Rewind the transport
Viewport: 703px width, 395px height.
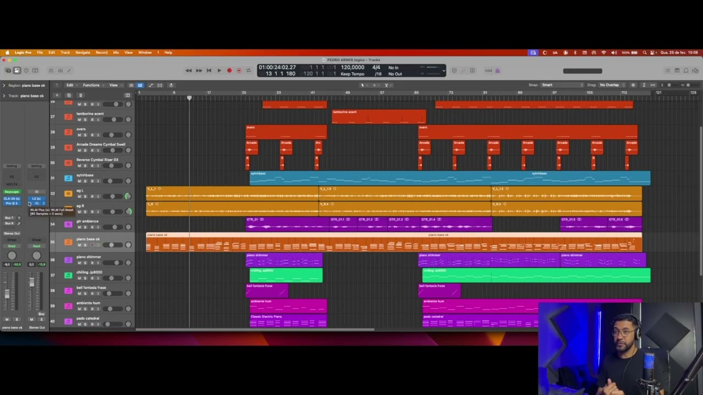tap(188, 70)
